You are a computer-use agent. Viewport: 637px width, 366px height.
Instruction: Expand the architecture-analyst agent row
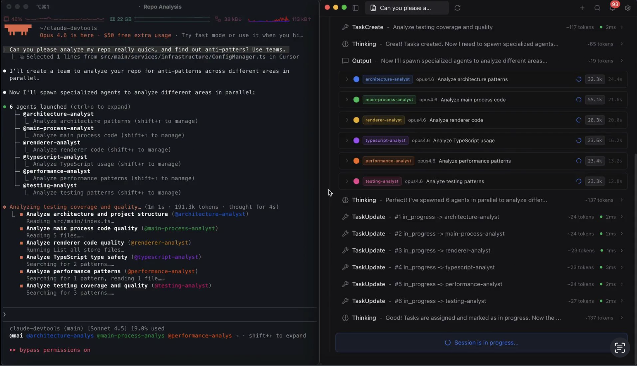tap(346, 79)
